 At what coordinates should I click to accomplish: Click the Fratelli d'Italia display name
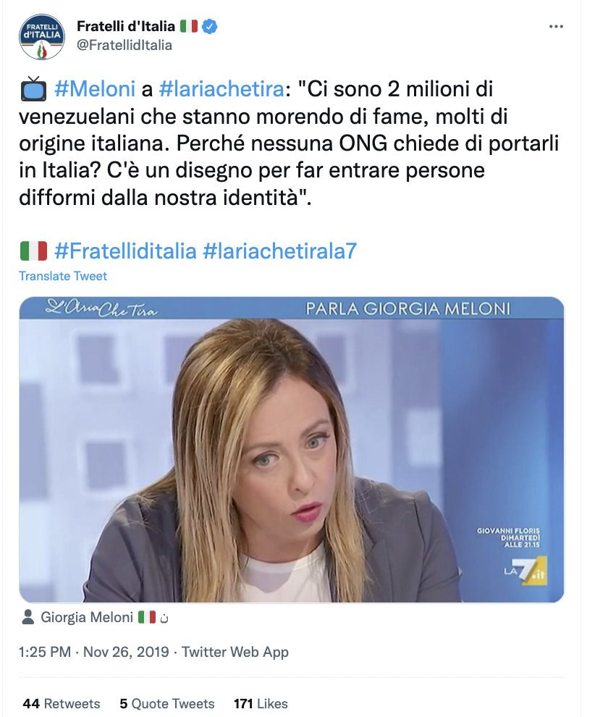(x=126, y=27)
